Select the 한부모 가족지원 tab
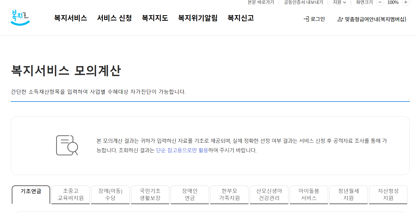Screen dimensions: 416x213 coord(229,194)
